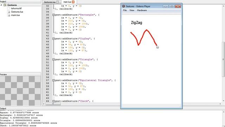The width and height of the screenshot is (225, 127).
Task: Open main.lua from the project tree
Action: click(x=15, y=15)
